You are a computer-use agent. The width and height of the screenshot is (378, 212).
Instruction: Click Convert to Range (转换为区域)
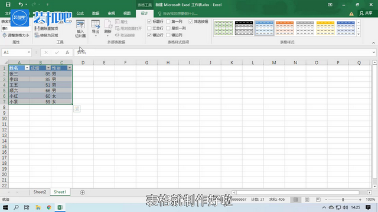pos(46,35)
